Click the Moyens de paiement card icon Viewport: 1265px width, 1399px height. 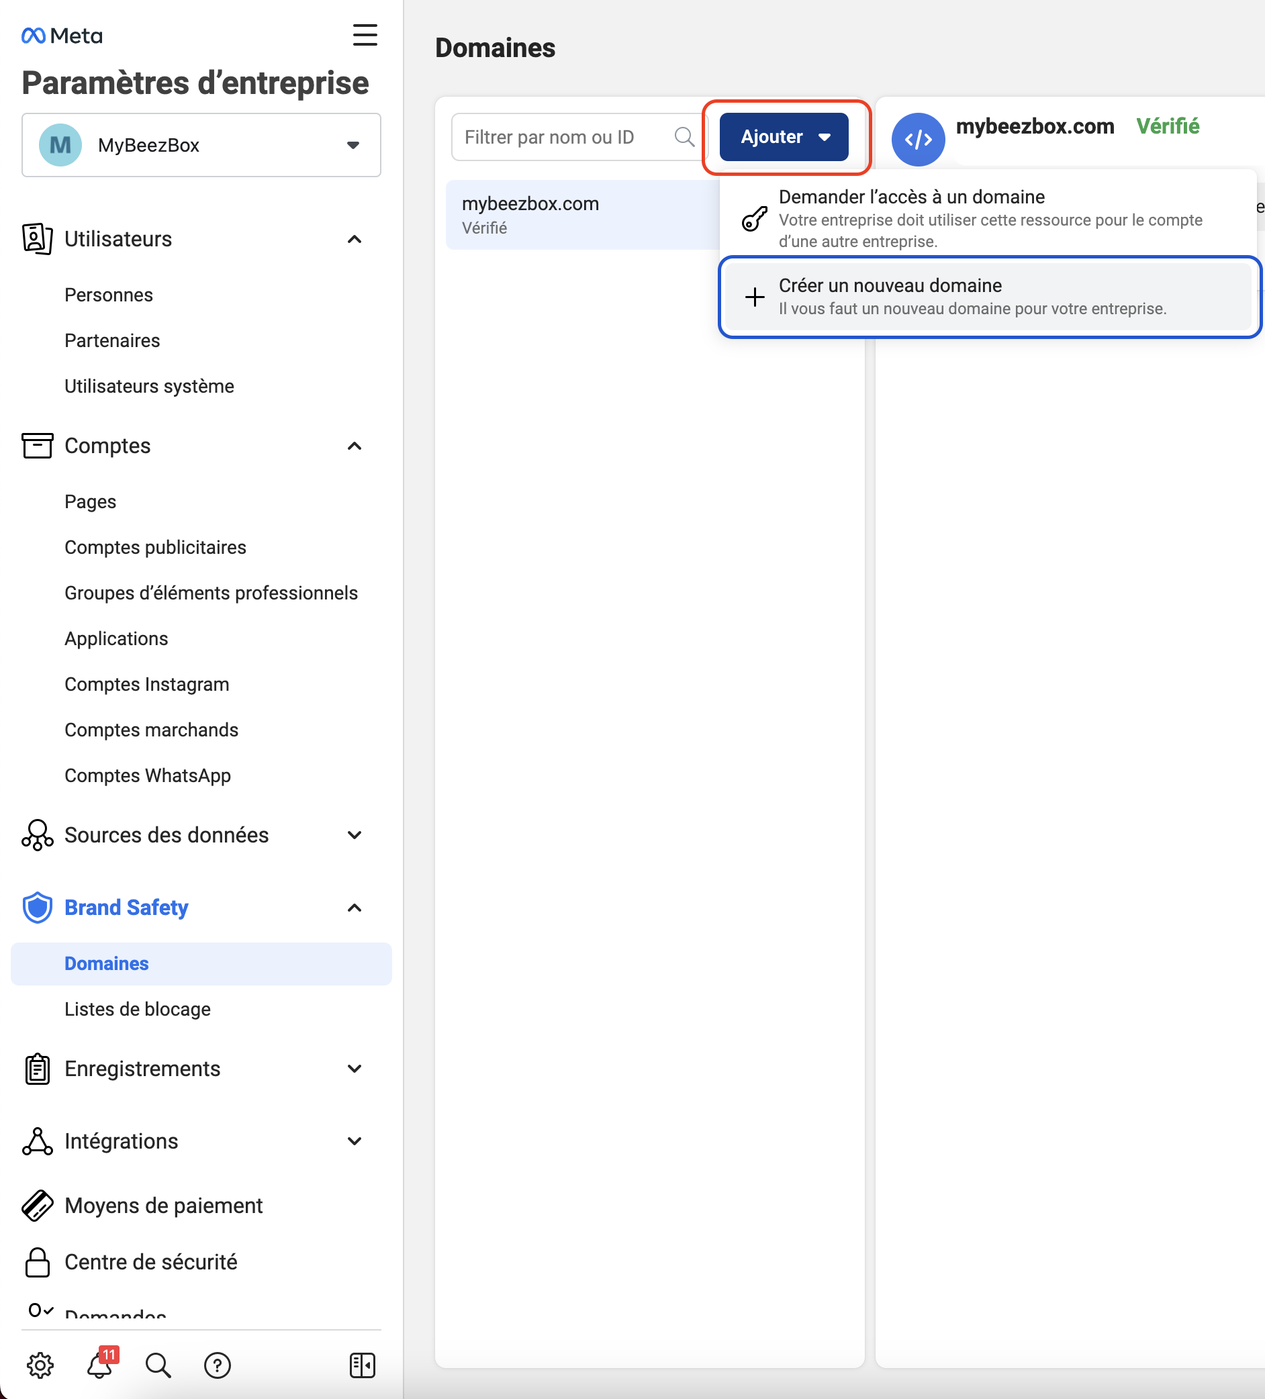38,1206
